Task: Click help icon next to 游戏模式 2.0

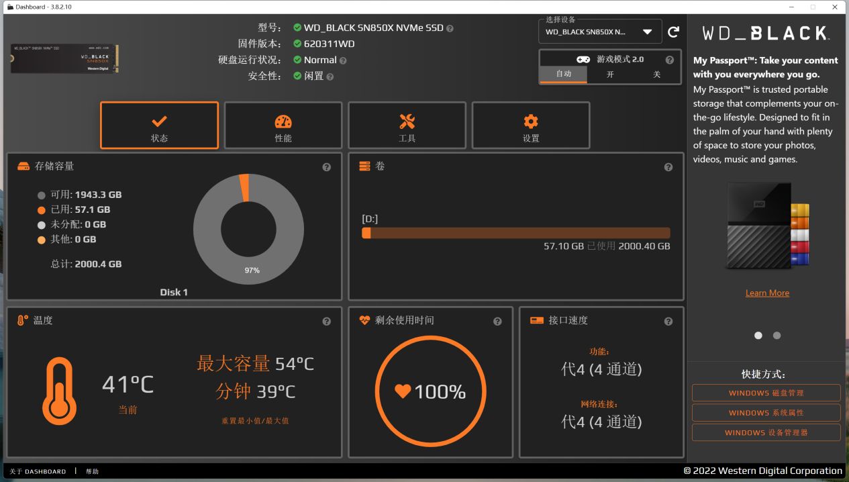Action: [x=669, y=60]
